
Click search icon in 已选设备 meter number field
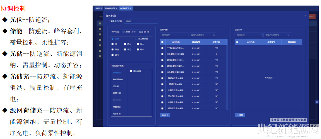tap(288, 35)
